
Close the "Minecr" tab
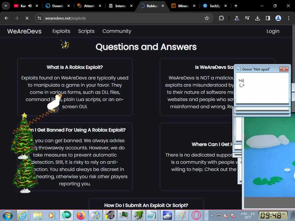pos(194,6)
